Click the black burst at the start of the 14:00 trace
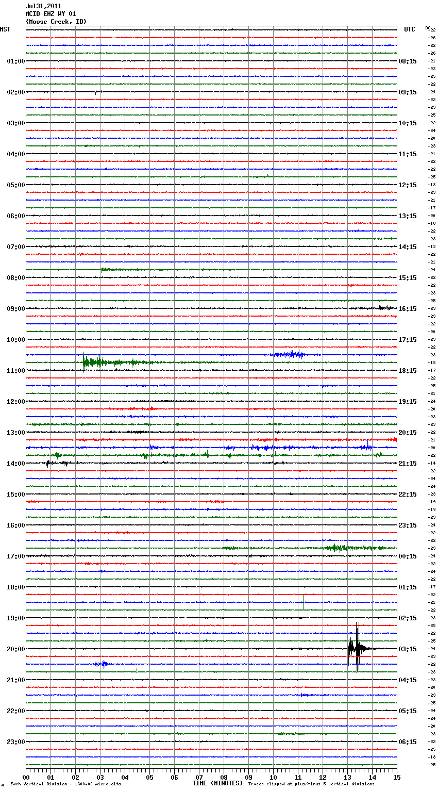 click(x=58, y=464)
